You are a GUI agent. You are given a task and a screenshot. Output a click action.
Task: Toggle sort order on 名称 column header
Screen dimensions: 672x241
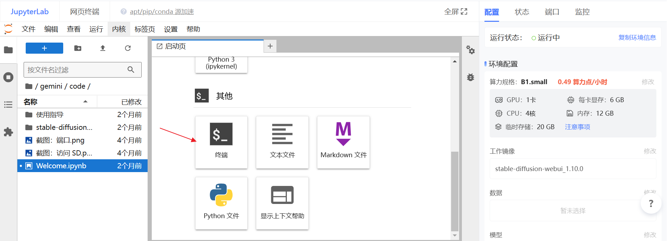pyautogui.click(x=56, y=102)
